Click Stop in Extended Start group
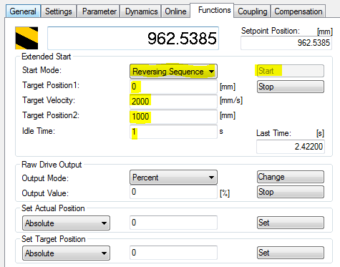340x267 pixels. click(291, 87)
